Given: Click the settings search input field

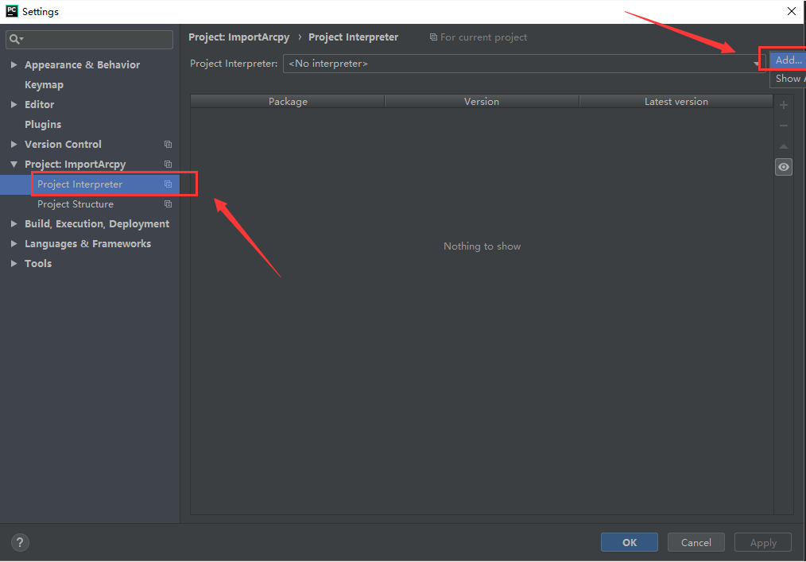Looking at the screenshot, I should coord(90,40).
